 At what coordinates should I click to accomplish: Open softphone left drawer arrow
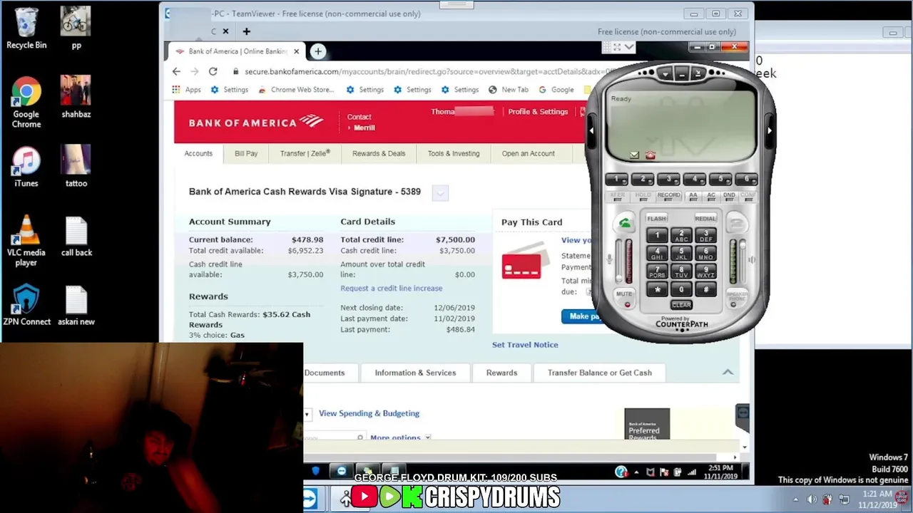[591, 130]
